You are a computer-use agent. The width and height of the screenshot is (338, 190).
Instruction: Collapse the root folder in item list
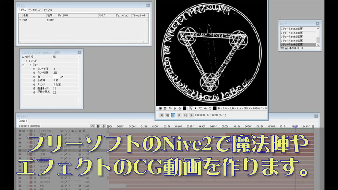click(20, 20)
